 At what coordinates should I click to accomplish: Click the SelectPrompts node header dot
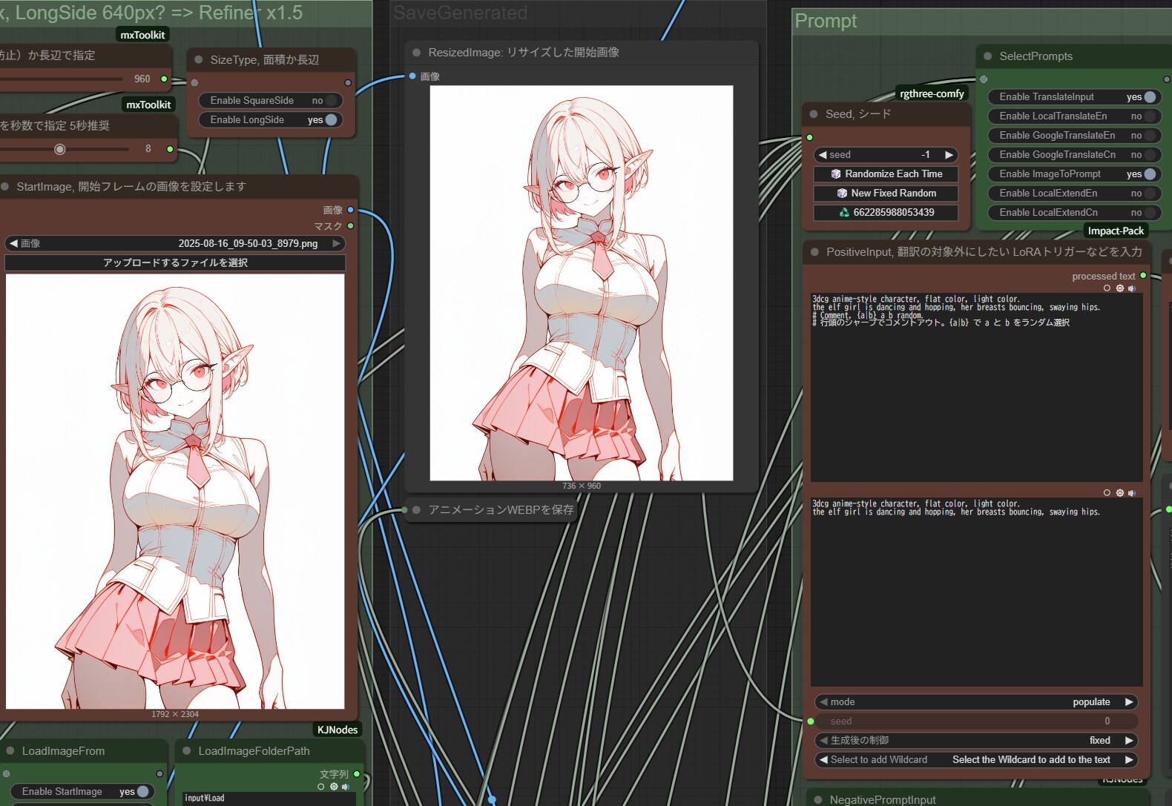[x=987, y=56]
